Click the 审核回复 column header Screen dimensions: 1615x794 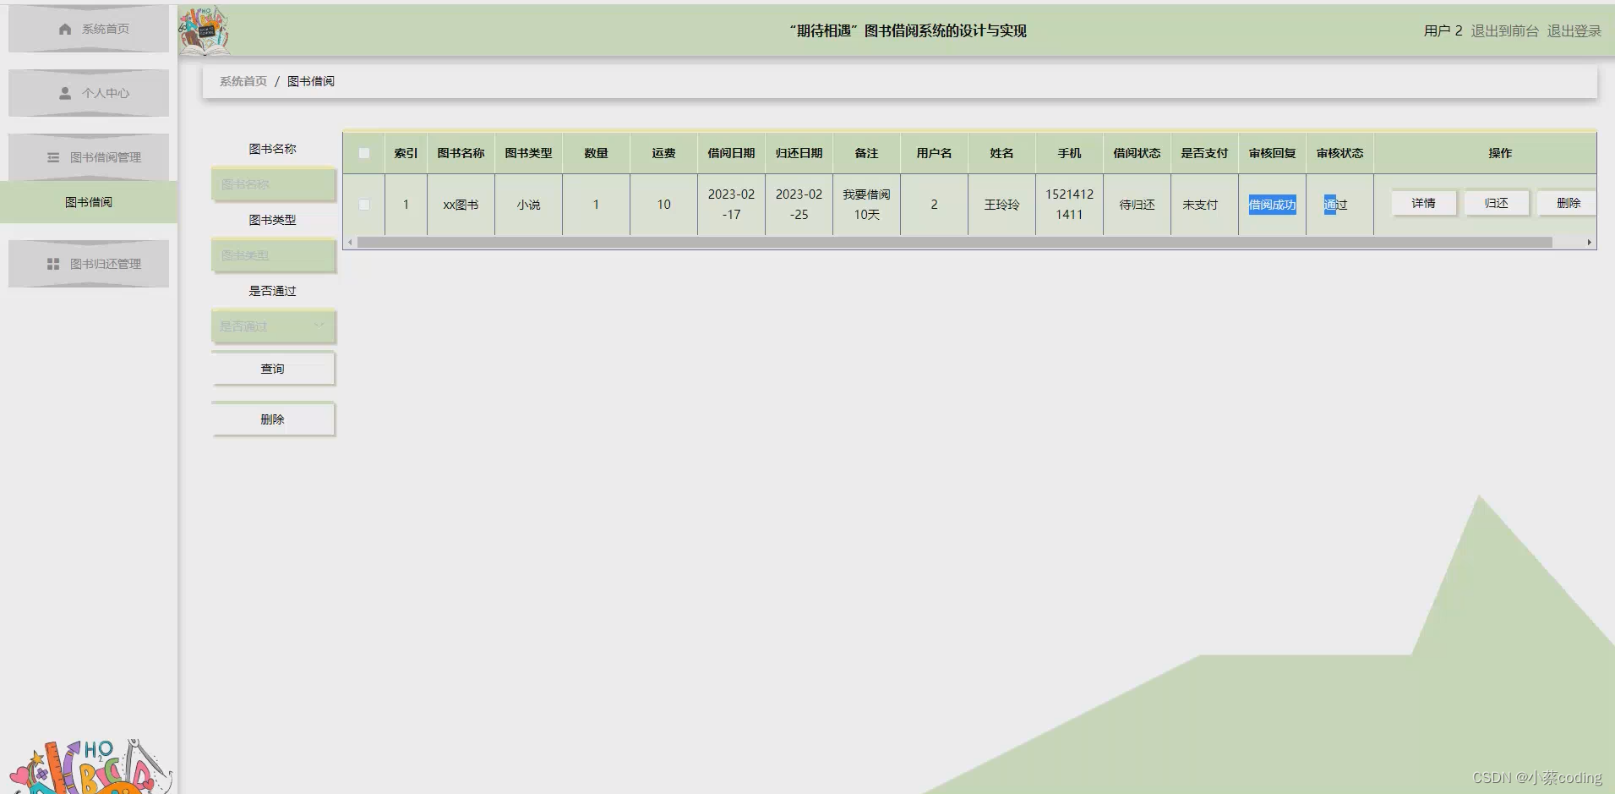click(1272, 153)
